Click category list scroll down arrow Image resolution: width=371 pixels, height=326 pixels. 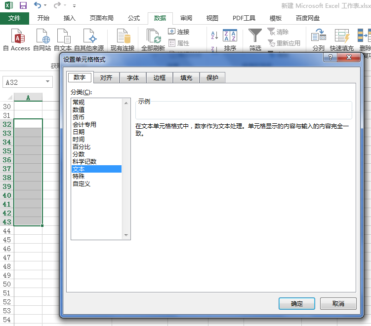pos(126,235)
